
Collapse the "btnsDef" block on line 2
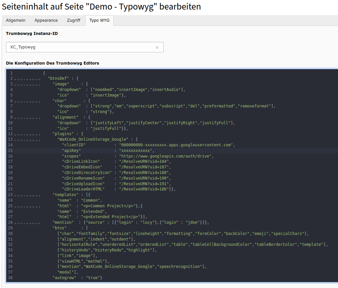[x=27, y=79]
